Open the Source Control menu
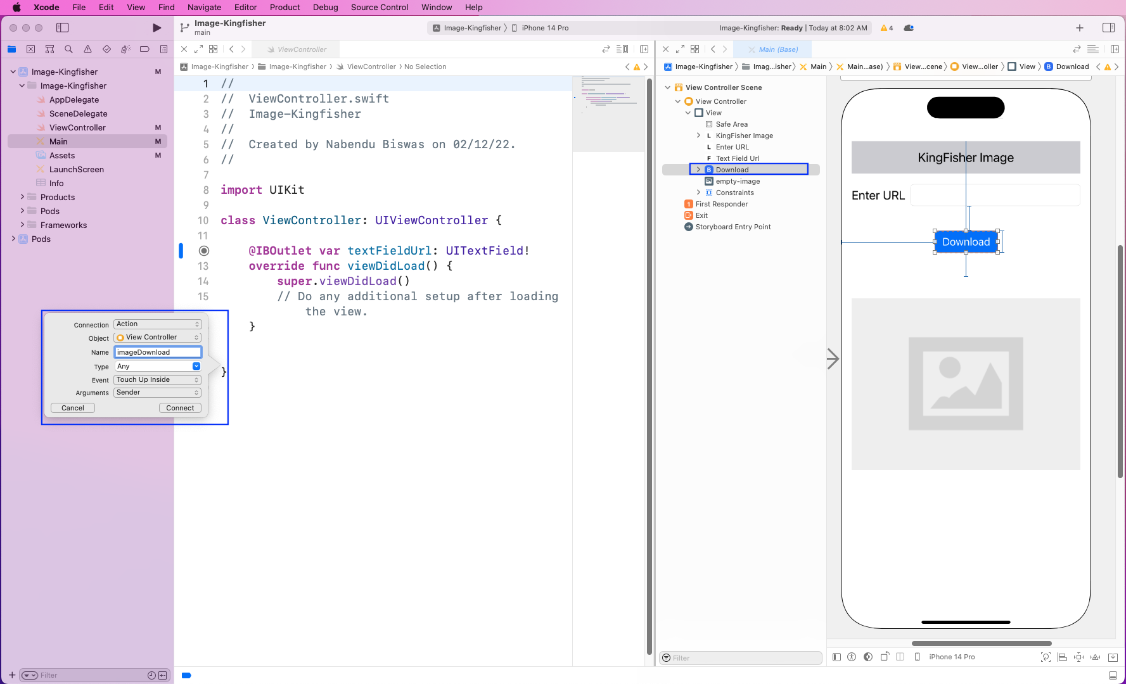Screen dimensions: 1126x684 pos(380,8)
